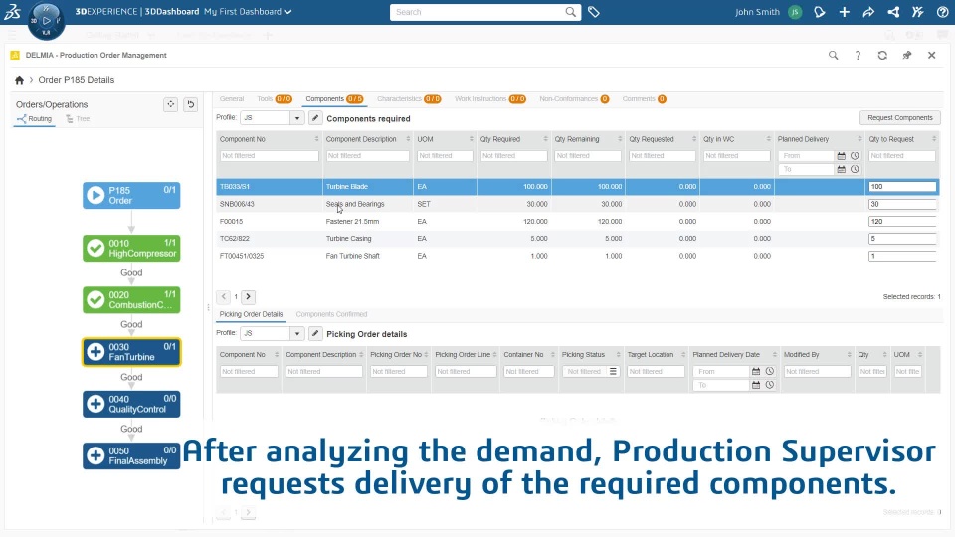Go to next page of components
This screenshot has height=537, width=955.
click(x=248, y=297)
